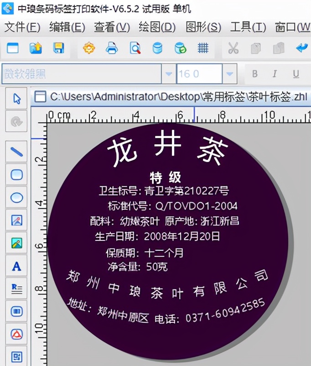Expand the font name dropdown arrow
This screenshot has width=311, height=366.
pos(168,74)
